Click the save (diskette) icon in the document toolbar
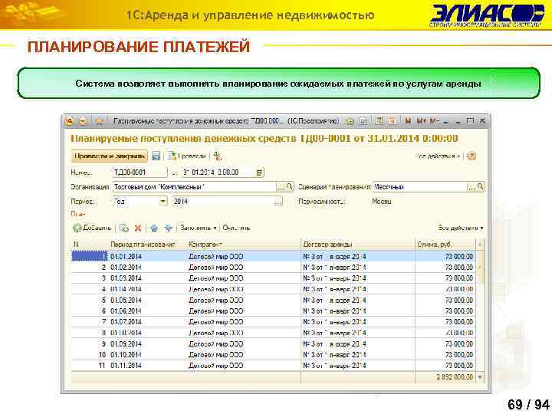This screenshot has height=414, width=552. [156, 156]
